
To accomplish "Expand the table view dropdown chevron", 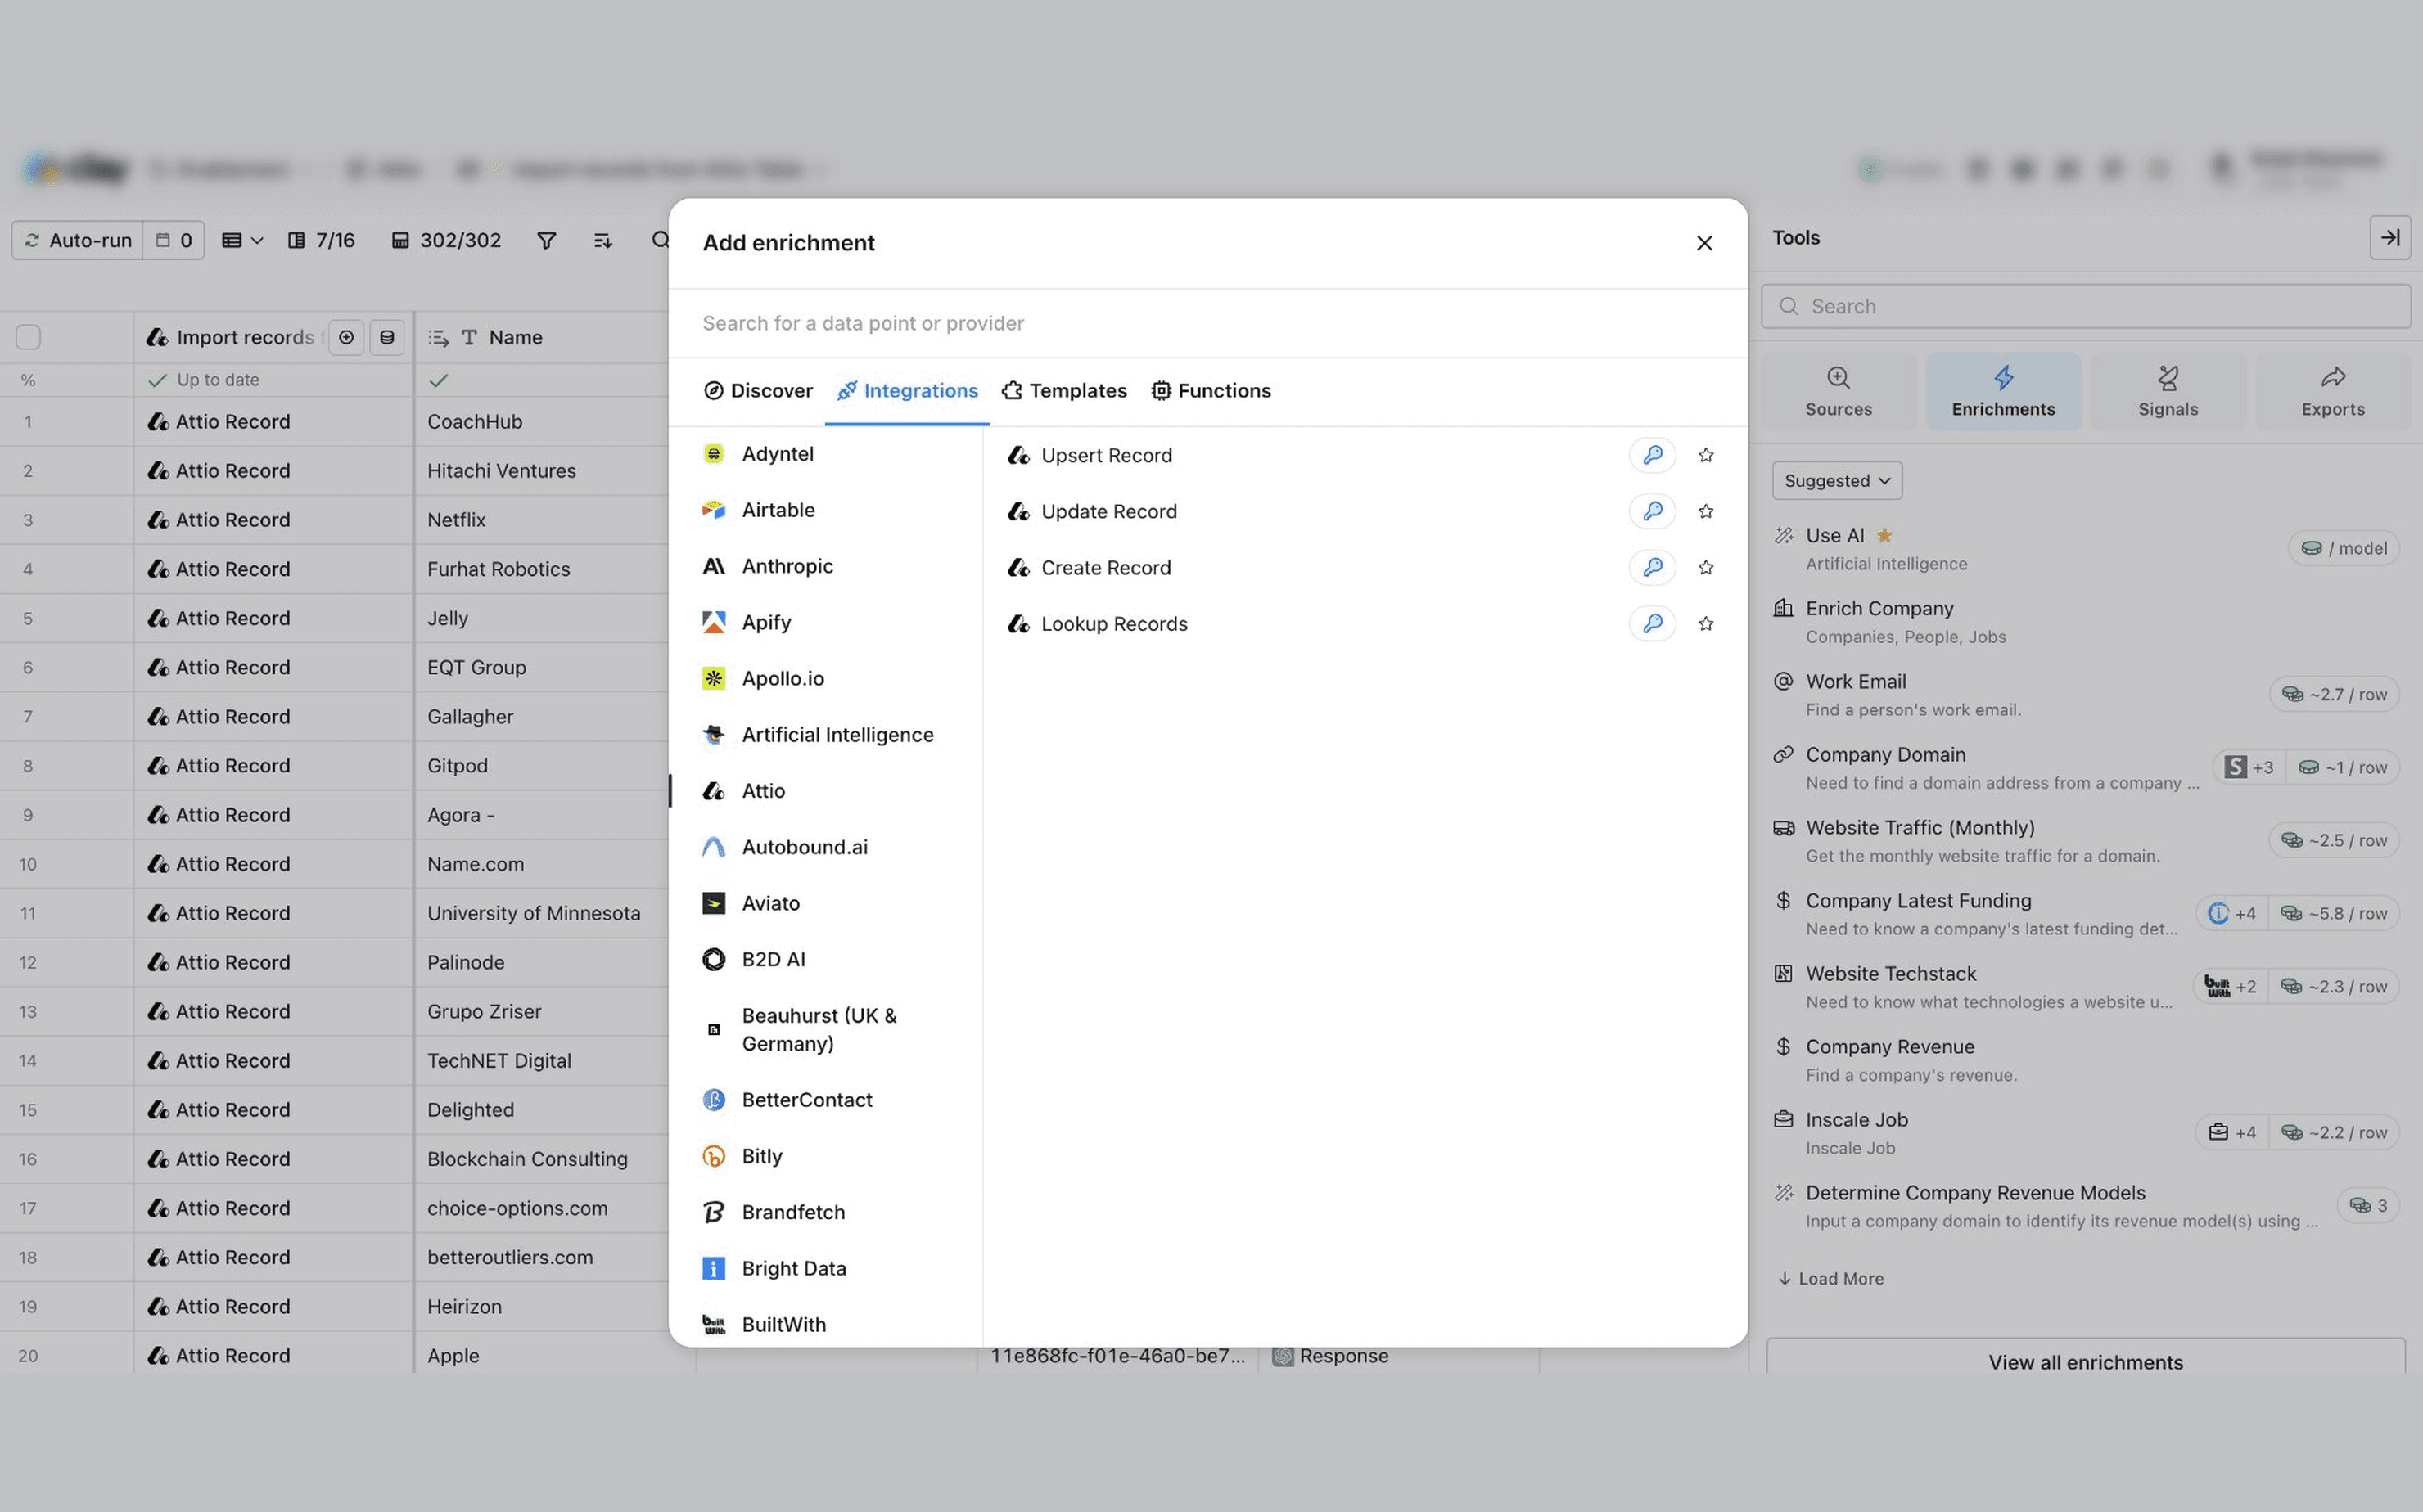I will pyautogui.click(x=257, y=240).
